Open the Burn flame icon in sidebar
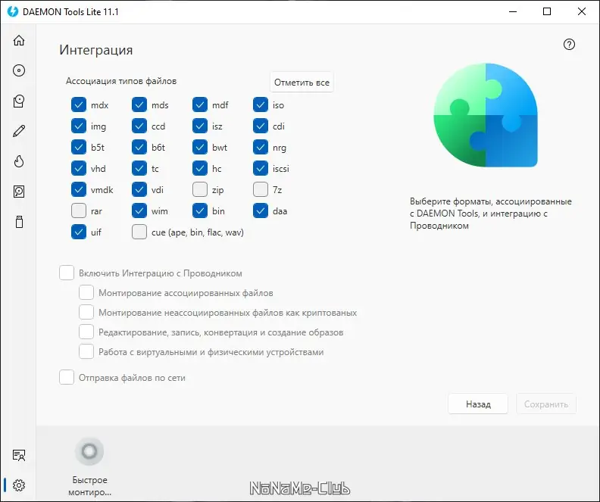This screenshot has width=600, height=502. click(x=19, y=161)
